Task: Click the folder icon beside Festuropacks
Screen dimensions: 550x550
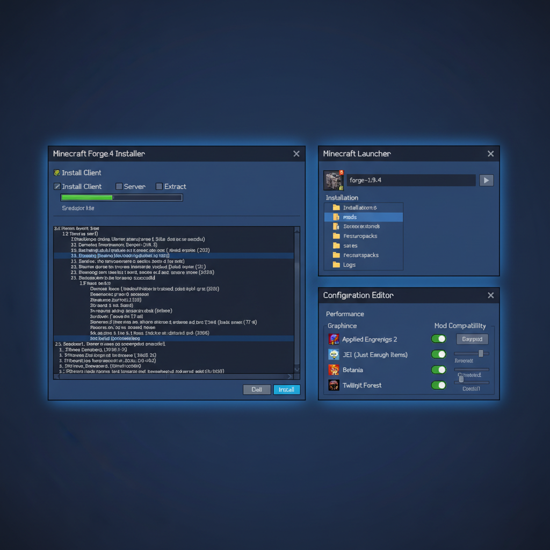Action: pyautogui.click(x=336, y=236)
